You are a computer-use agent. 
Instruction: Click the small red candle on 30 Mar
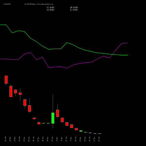pos(20,93)
